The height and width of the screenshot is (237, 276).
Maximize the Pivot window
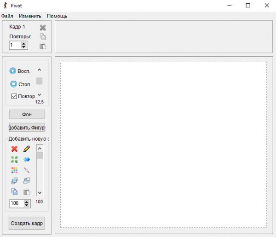(x=248, y=6)
